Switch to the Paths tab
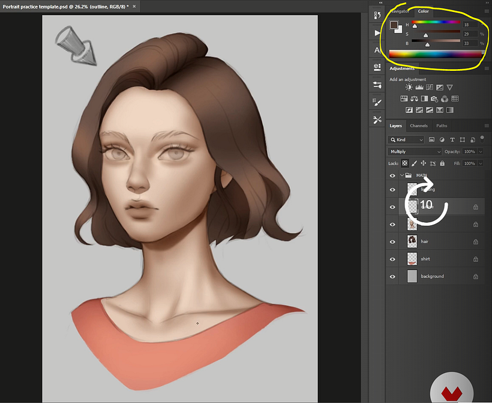 (x=442, y=126)
